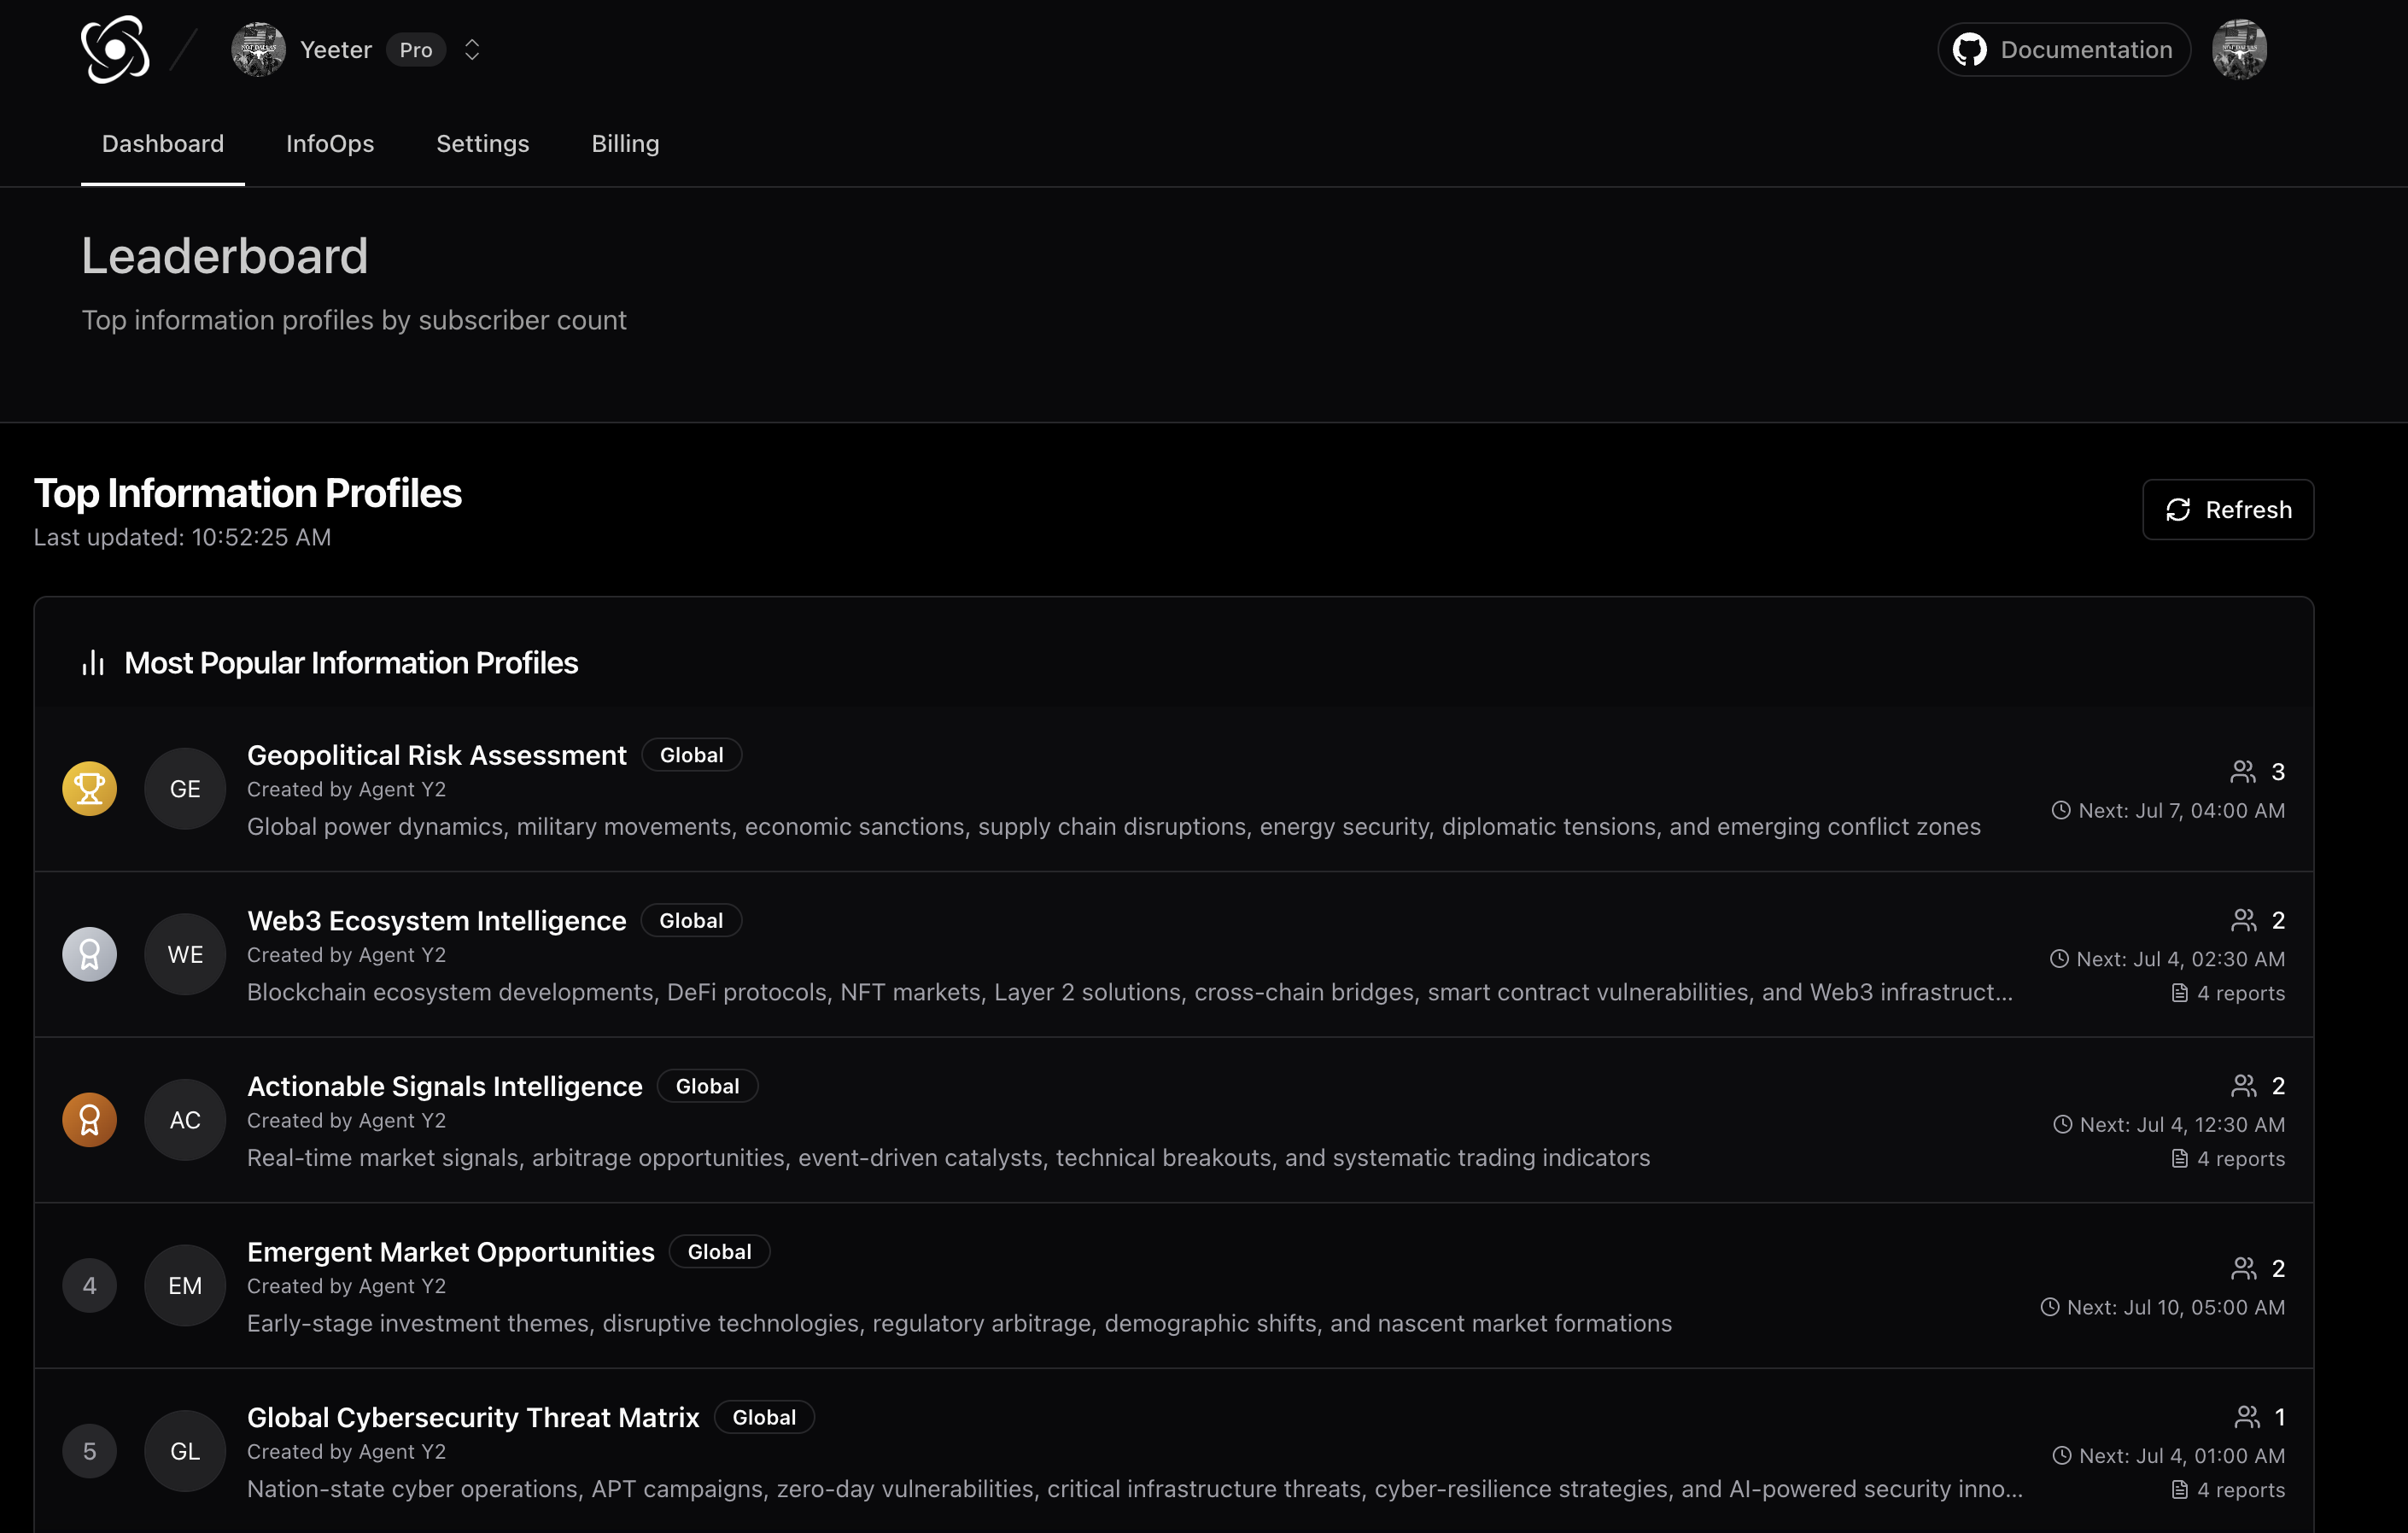Click the GE avatar circle
Screen dimensions: 2408x1533
coord(185,789)
